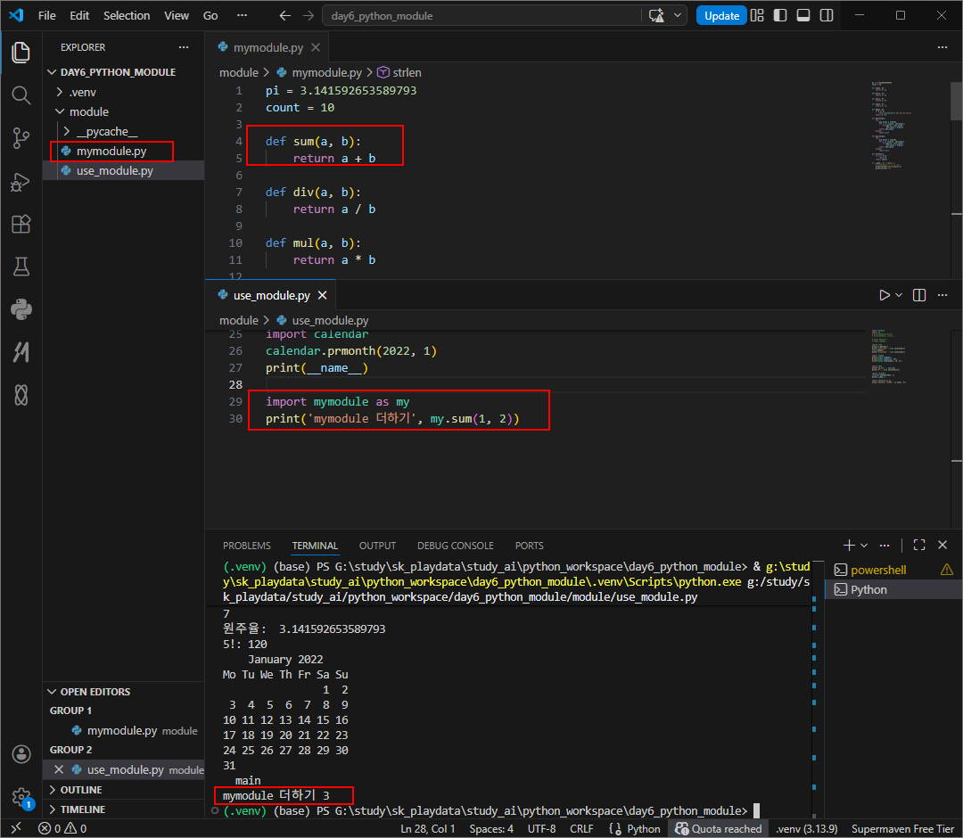Toggle the Secondary Side Bar visibility
Image resolution: width=963 pixels, height=838 pixels.
tap(827, 15)
